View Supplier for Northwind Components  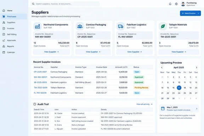tap(51, 52)
